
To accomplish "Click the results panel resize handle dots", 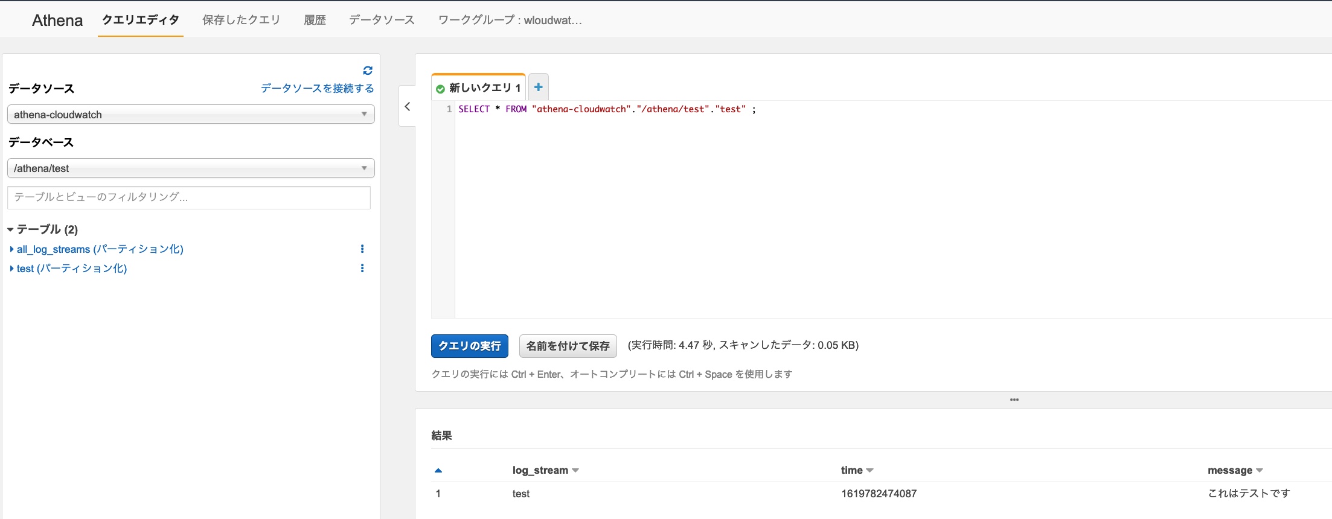I will (1014, 400).
